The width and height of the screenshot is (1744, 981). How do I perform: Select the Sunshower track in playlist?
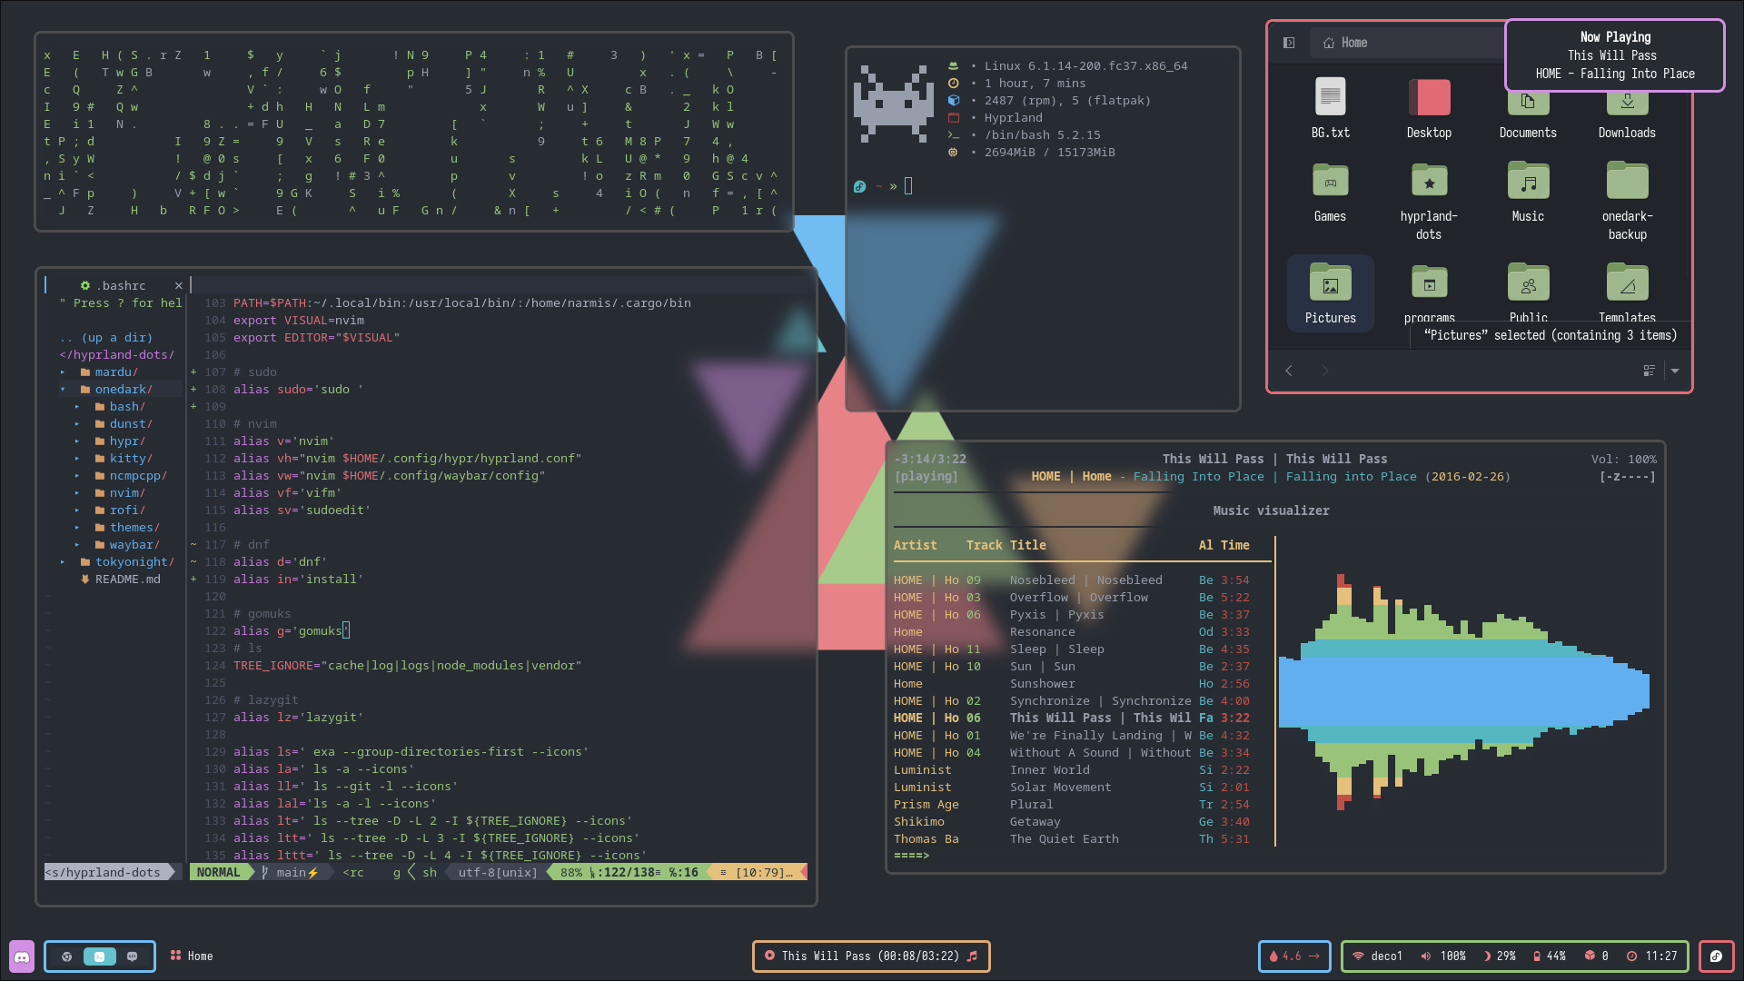[1042, 684]
